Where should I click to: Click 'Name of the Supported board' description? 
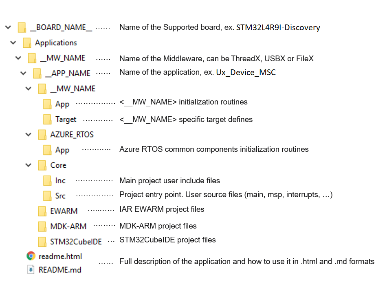tap(220, 27)
